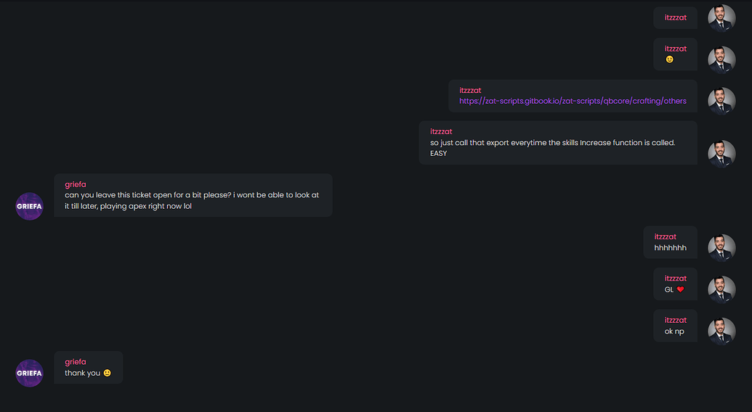Click itzzzat's avatar beside the 'GL' message

coord(721,289)
